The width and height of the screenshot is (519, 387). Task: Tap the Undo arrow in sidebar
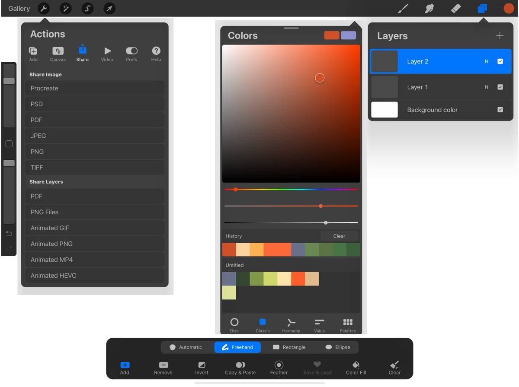(x=9, y=234)
